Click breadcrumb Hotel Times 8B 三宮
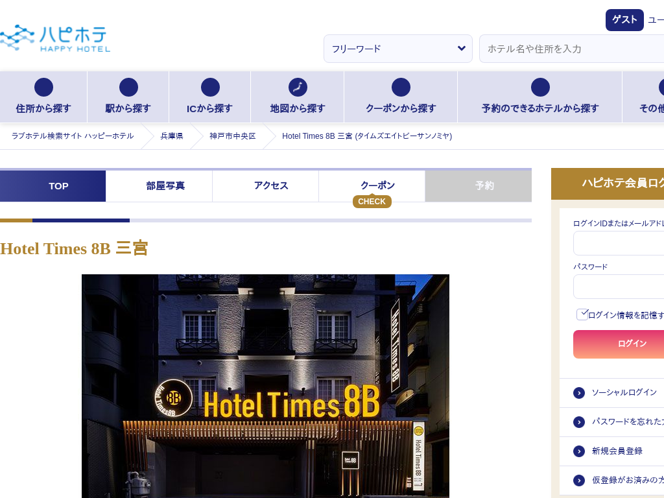664x498 pixels. point(367,136)
